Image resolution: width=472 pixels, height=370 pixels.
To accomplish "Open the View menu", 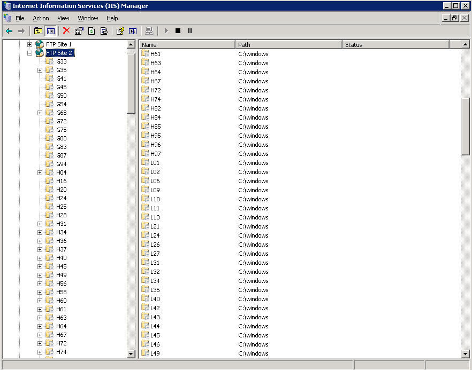I will (63, 18).
